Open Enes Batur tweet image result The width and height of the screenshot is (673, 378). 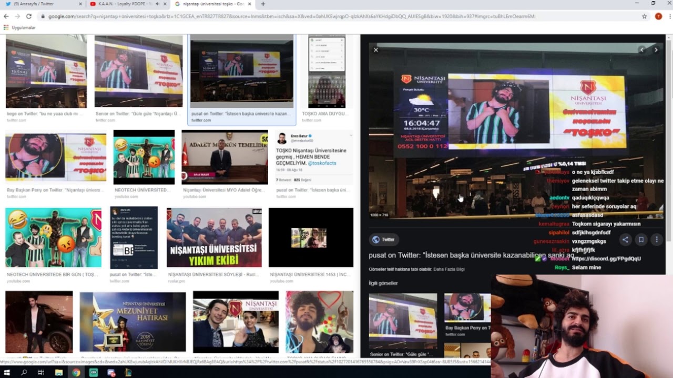point(314,157)
